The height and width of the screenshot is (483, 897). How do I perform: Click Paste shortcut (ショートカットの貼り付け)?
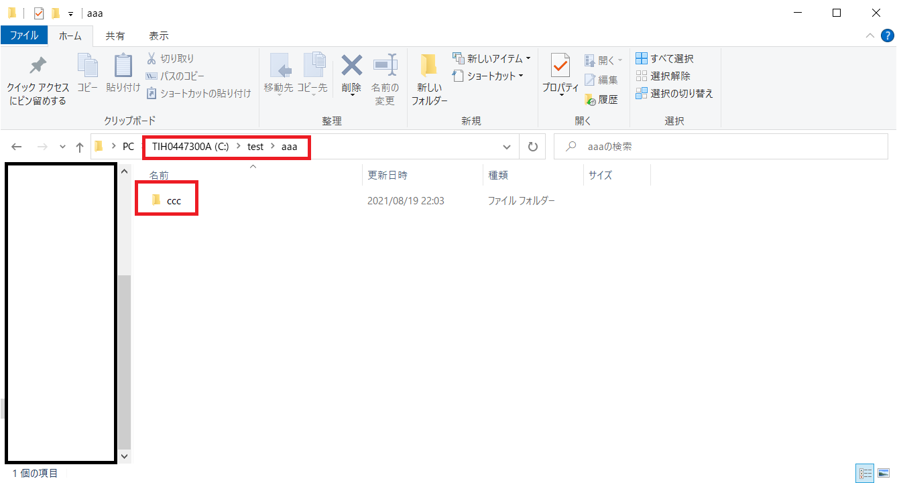tap(198, 94)
